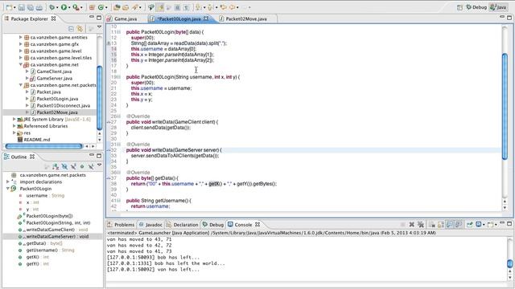Viewport: 515px width, 289px height.
Task: Open the Debug launch dropdown arrow
Action: (57, 7)
